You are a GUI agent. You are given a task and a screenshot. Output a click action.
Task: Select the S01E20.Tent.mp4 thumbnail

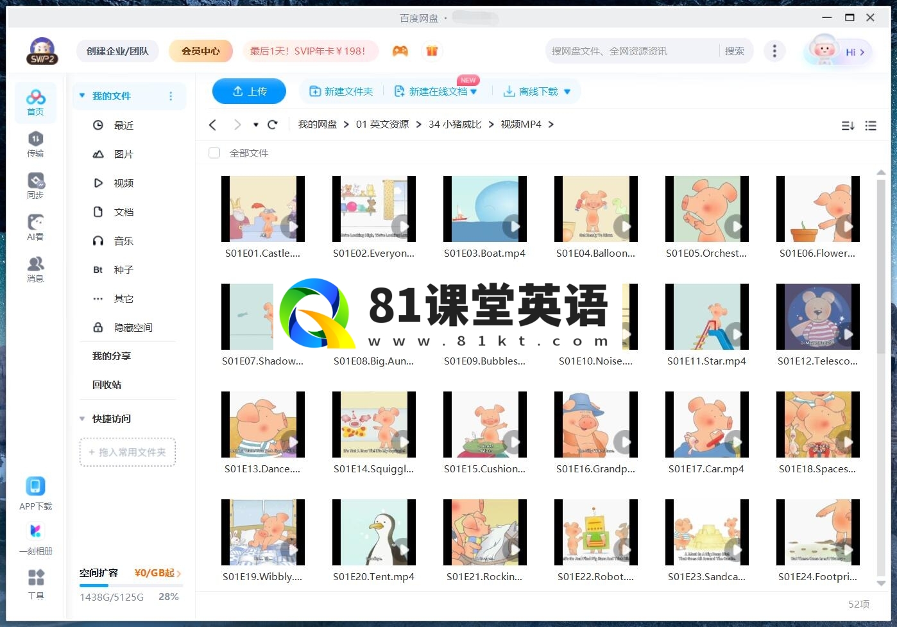click(x=374, y=532)
